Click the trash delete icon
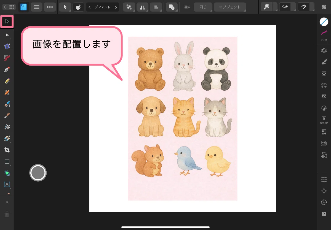This screenshot has width=331, height=230. (x=7, y=214)
